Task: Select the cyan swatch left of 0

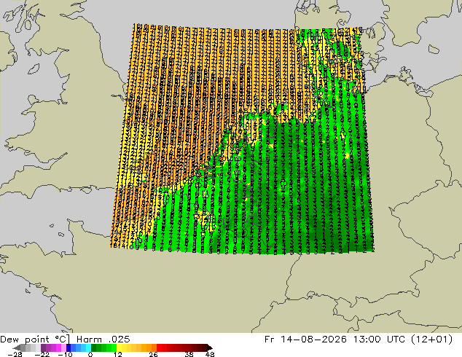Action: [88, 348]
